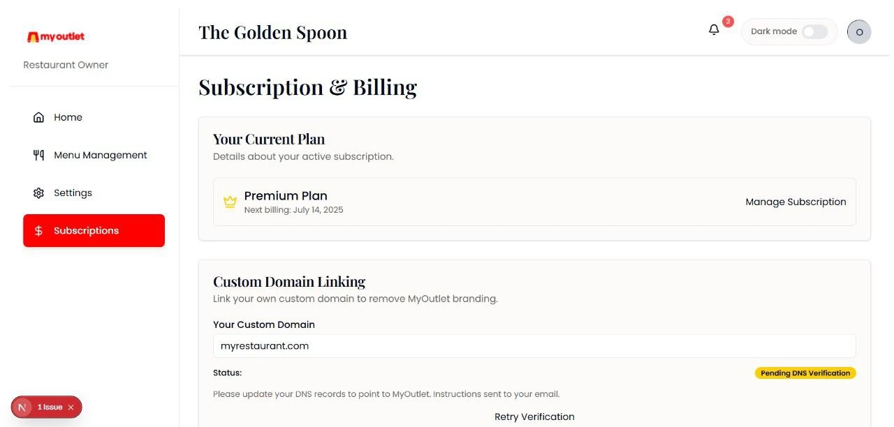The width and height of the screenshot is (894, 427).
Task: Click the Menu Management utensils icon
Action: coord(39,155)
